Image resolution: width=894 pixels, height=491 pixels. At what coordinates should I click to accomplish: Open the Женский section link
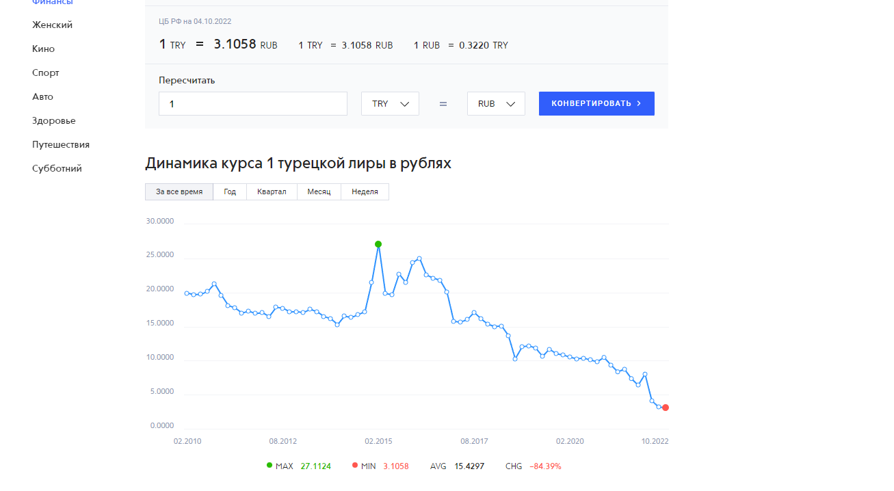pyautogui.click(x=52, y=25)
